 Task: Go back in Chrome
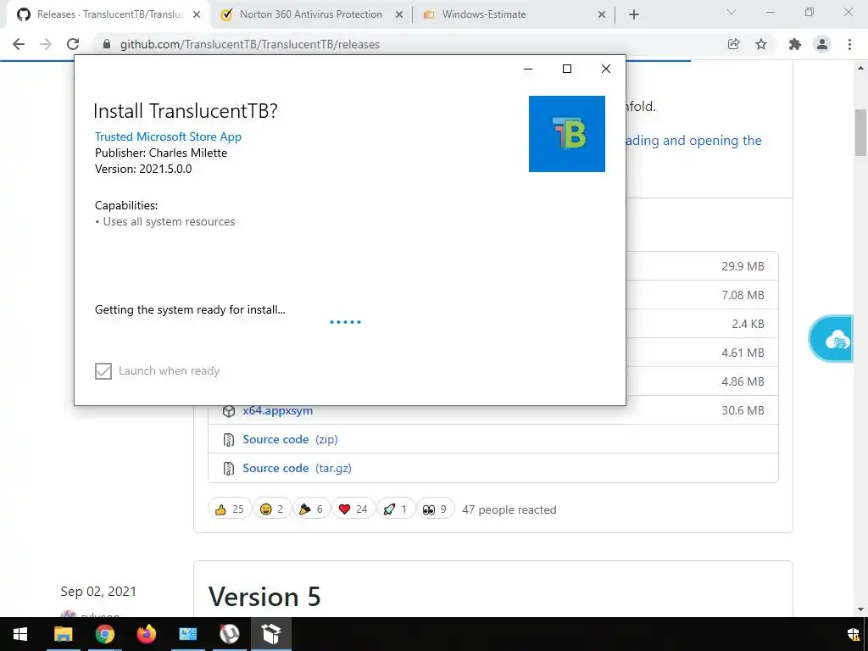click(19, 44)
